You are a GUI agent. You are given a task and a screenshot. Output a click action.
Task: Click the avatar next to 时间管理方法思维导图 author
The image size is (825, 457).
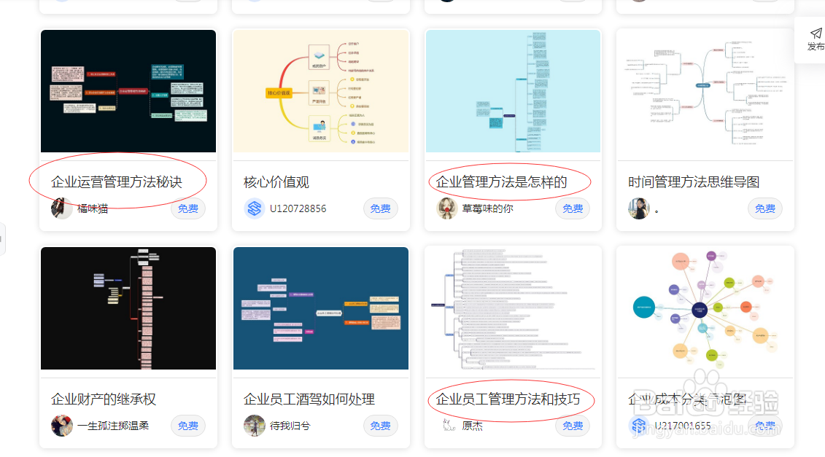(x=638, y=208)
